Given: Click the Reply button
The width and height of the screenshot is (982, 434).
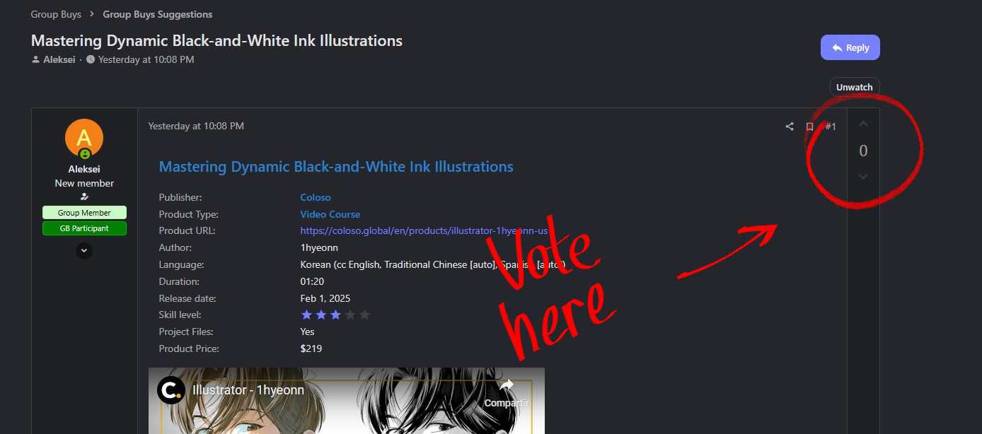Looking at the screenshot, I should point(850,47).
